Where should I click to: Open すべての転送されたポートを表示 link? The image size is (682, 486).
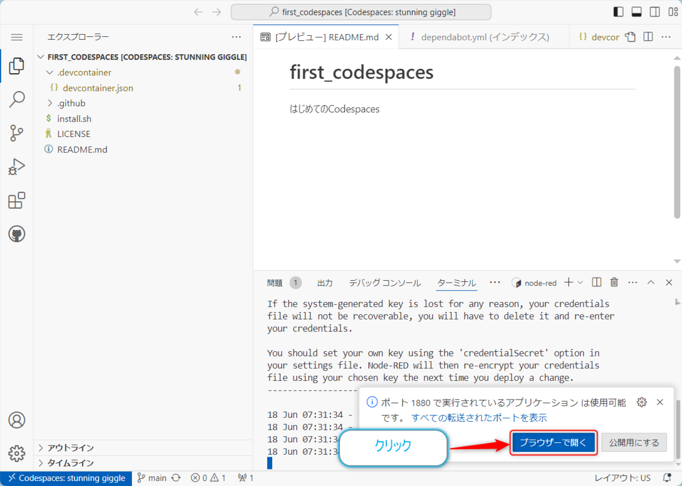[479, 418]
